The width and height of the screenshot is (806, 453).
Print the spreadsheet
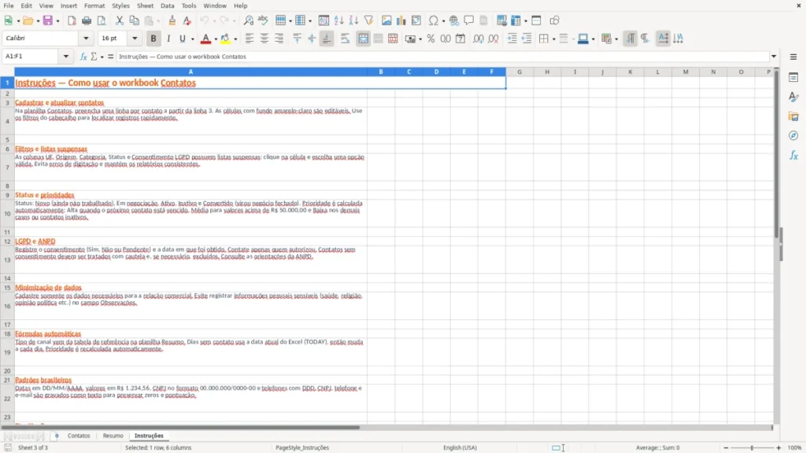pos(87,20)
